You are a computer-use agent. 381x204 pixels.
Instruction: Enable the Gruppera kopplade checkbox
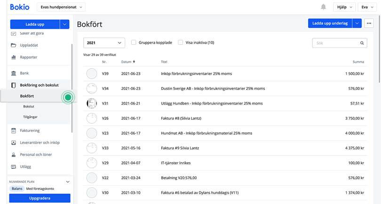[134, 42]
